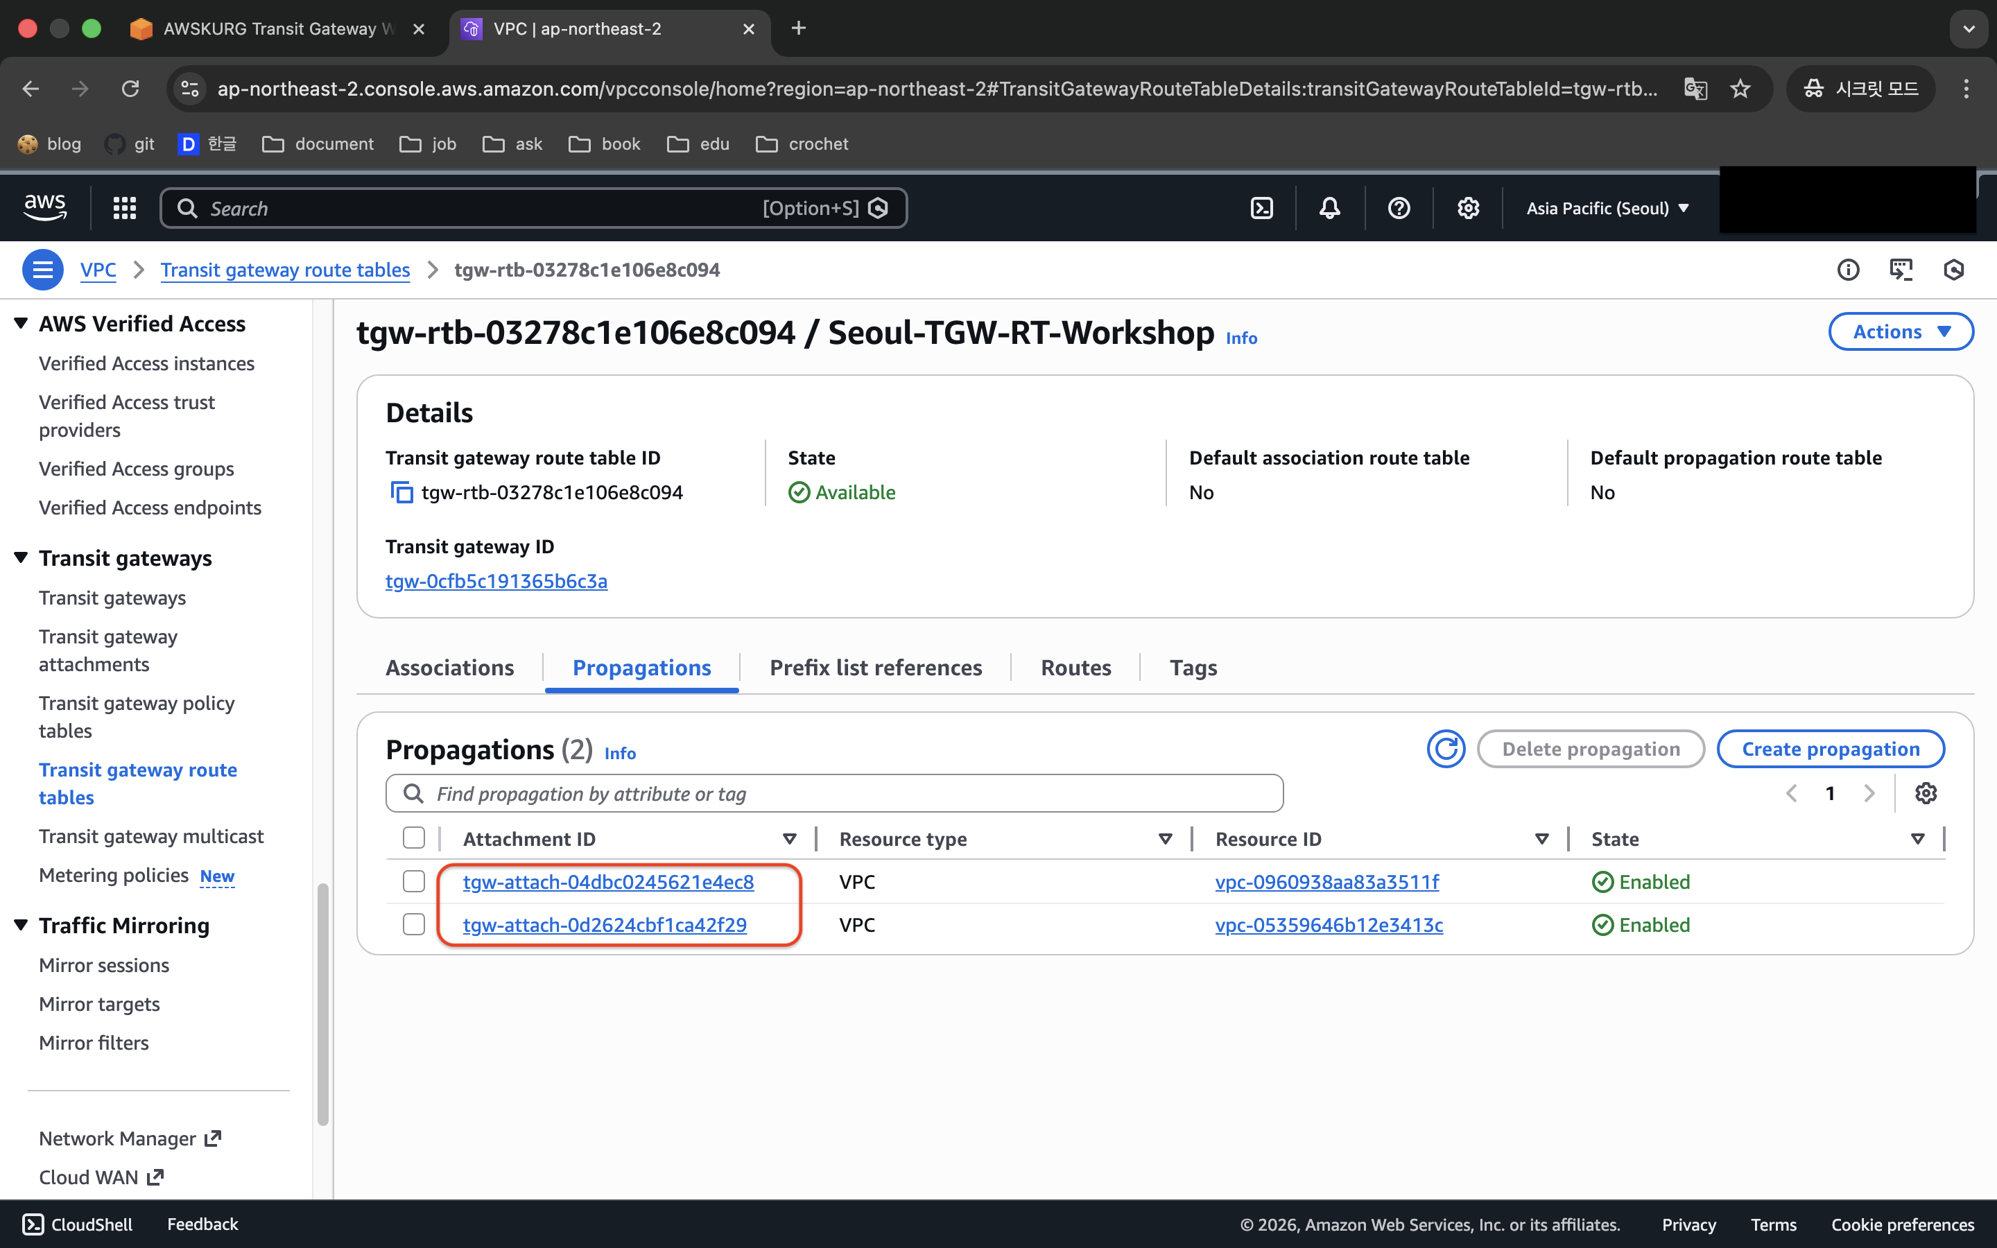Toggle the side navigation hamburger icon
This screenshot has height=1248, width=1997.
[x=42, y=270]
